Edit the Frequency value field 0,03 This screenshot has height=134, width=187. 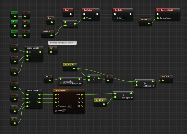pos(69,106)
